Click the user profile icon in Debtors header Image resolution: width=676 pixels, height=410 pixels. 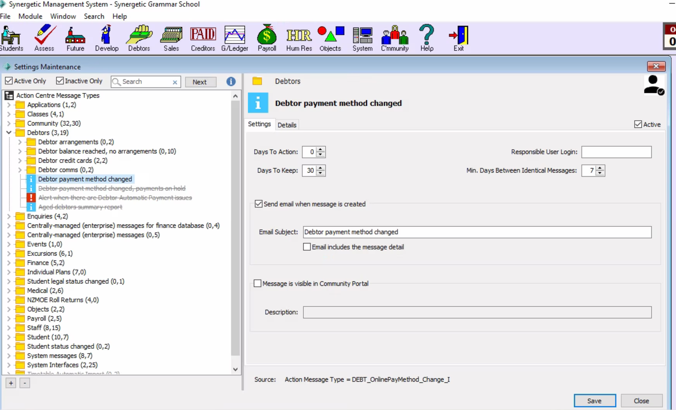coord(654,85)
